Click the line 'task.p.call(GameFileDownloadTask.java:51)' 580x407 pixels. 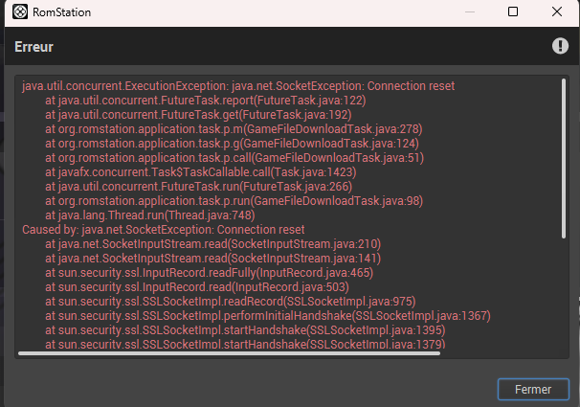pyautogui.click(x=234, y=158)
